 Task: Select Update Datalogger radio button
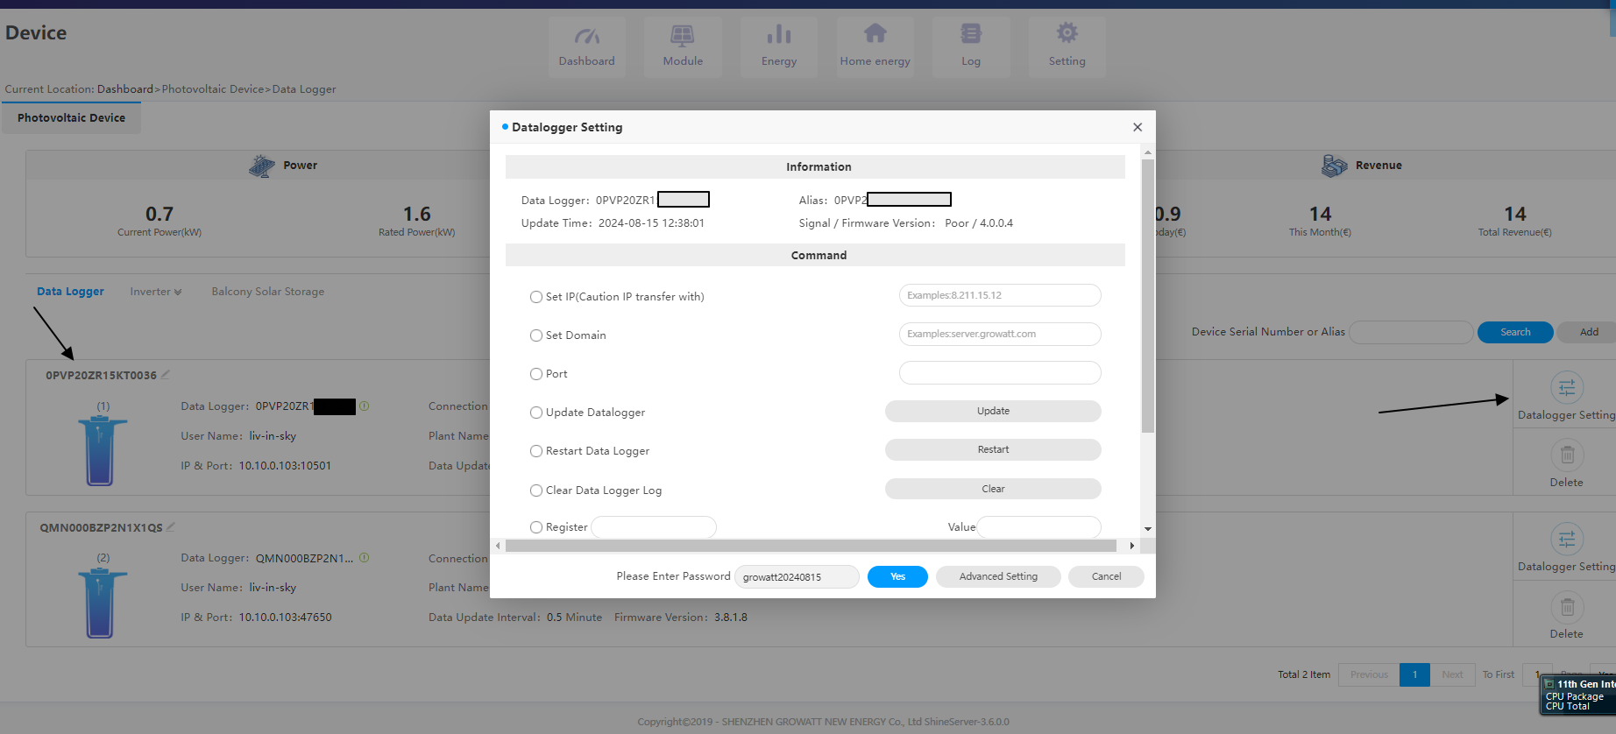point(536,413)
